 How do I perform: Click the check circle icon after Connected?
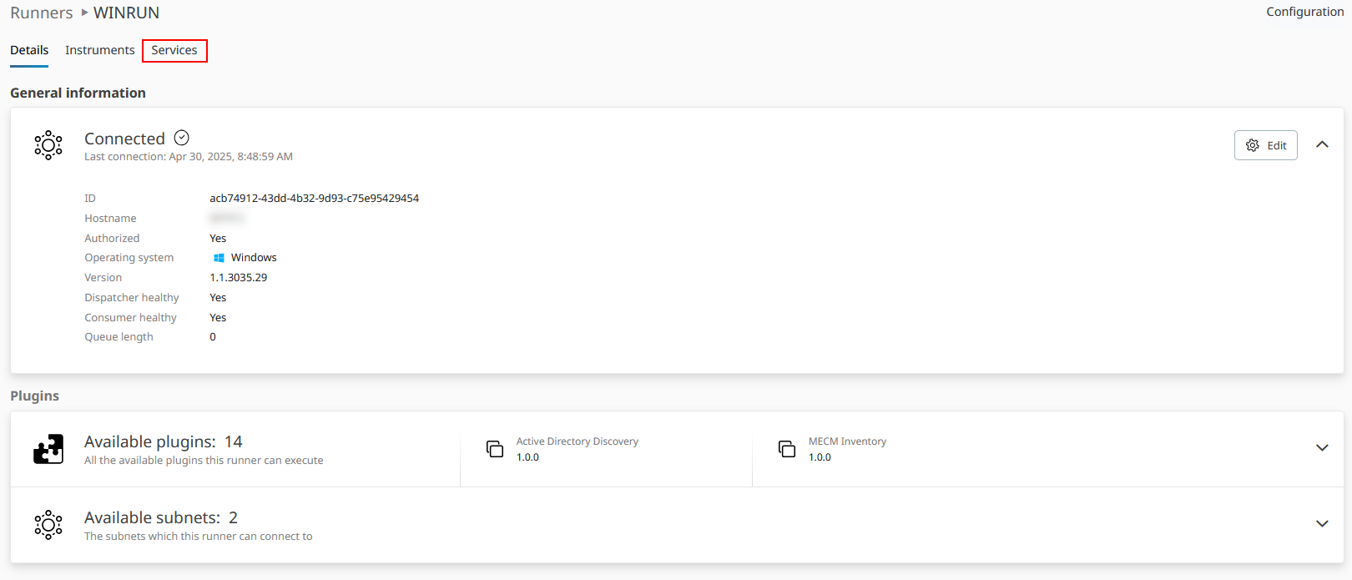click(182, 138)
